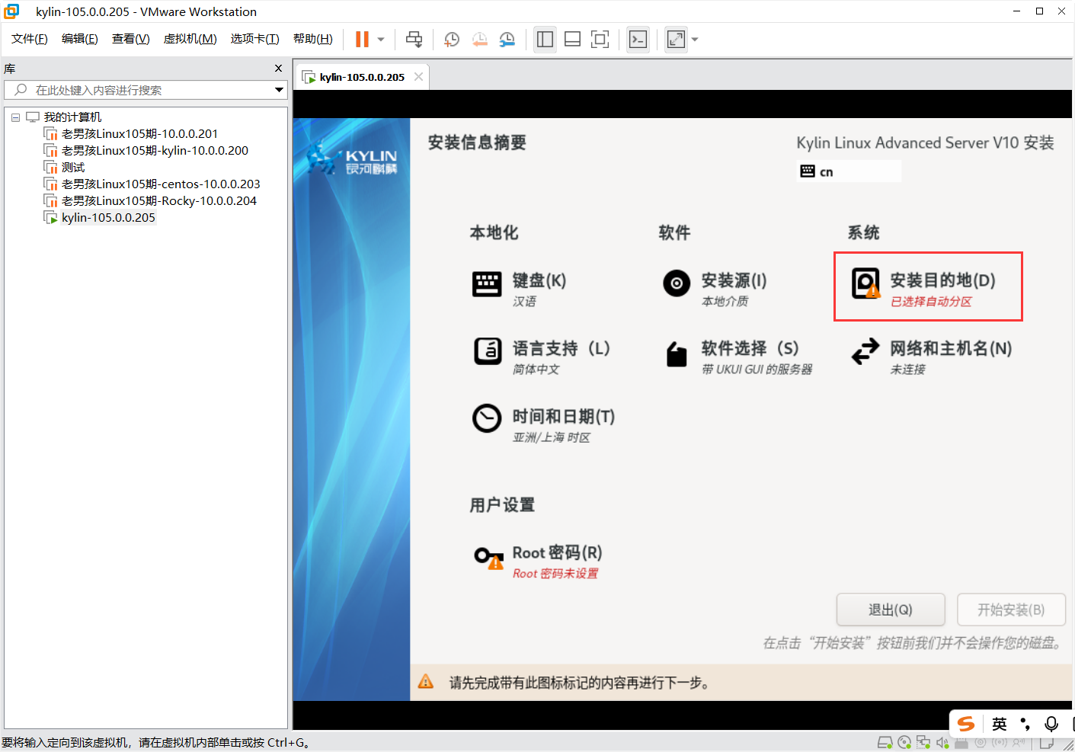The width and height of the screenshot is (1075, 752).
Task: Click the network adapter status icon
Action: click(923, 743)
